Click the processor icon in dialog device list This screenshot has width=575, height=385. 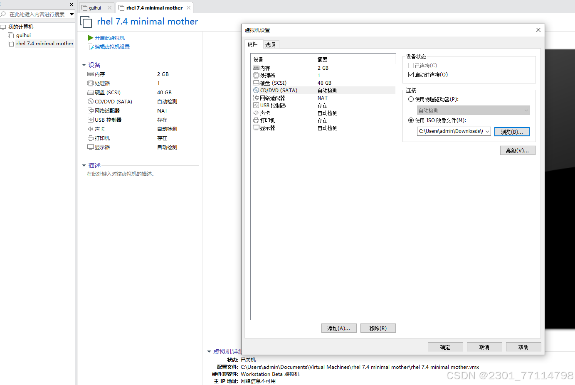256,75
